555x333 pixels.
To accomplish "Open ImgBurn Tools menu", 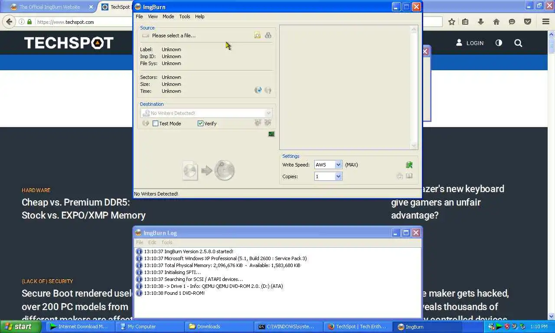I will click(x=185, y=16).
